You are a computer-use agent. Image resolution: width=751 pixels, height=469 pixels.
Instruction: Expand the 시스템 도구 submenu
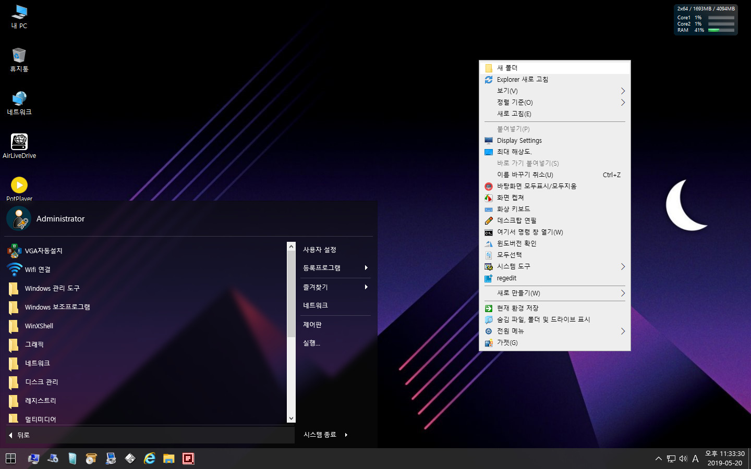(x=555, y=266)
